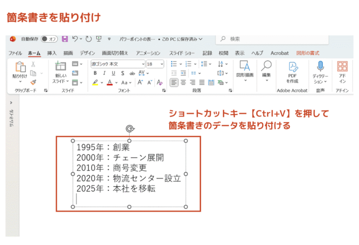Click the Reset slide icon
Screen dimensions: 359x245
[75, 73]
